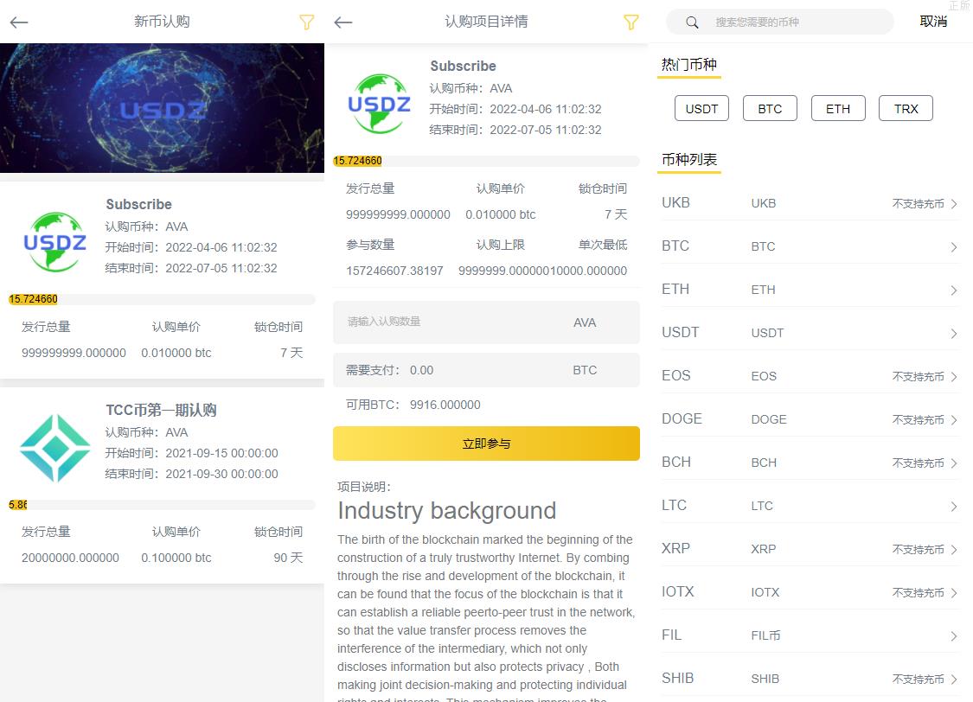Open the USDZ banner image

[162, 108]
